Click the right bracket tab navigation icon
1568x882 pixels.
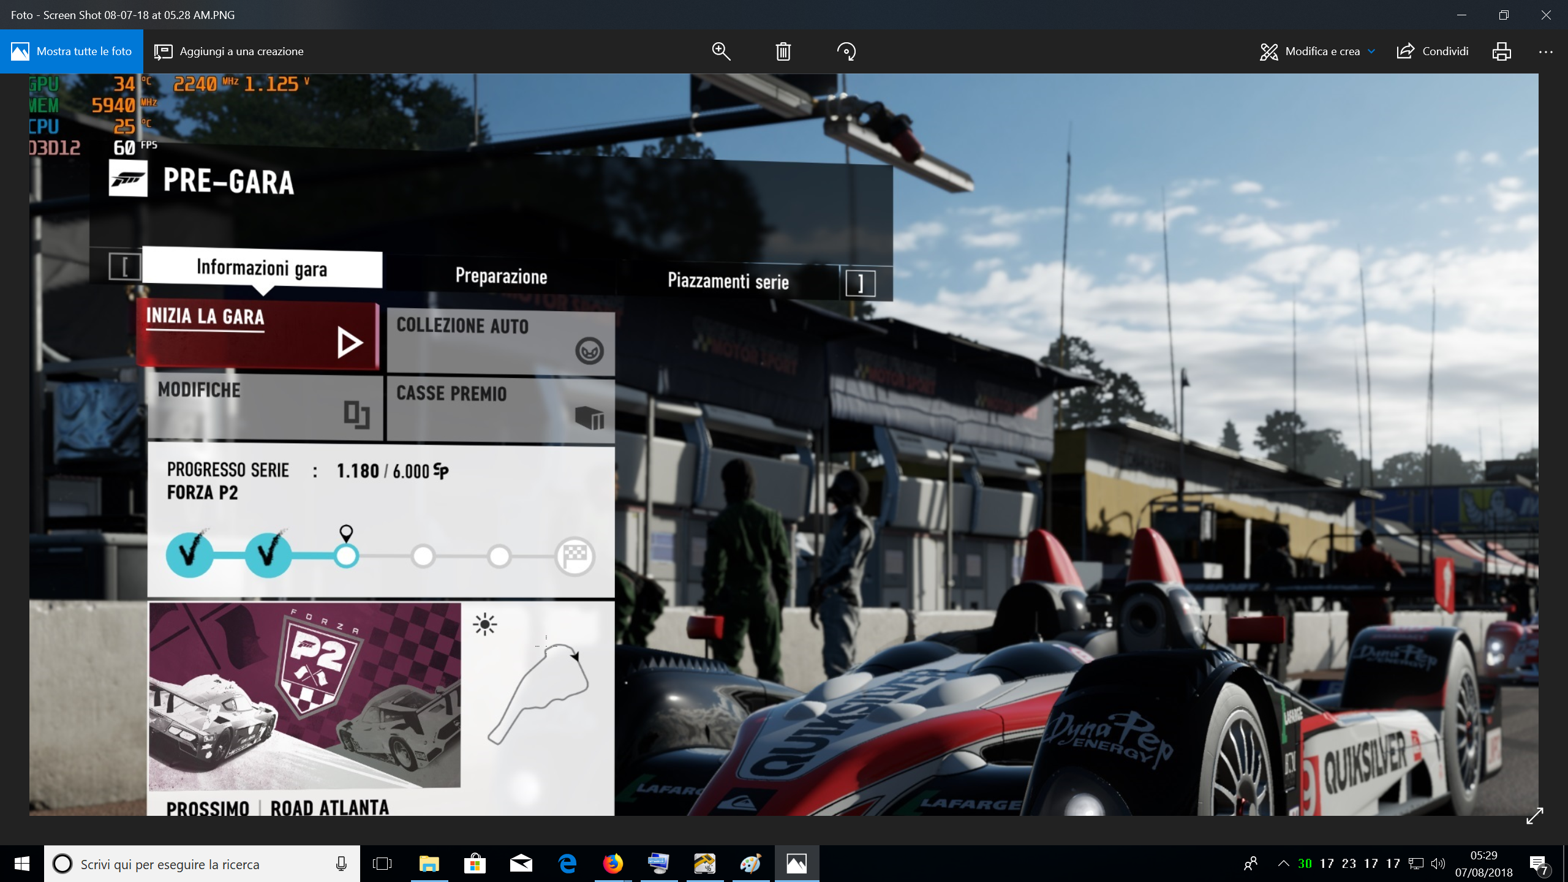point(861,283)
